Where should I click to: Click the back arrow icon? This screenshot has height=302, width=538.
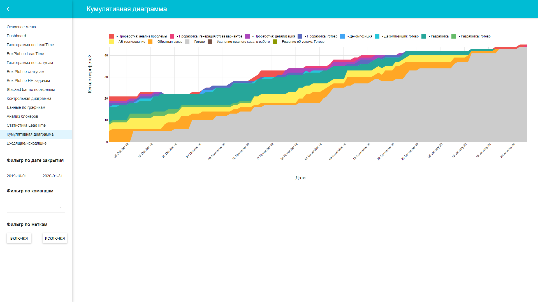[x=9, y=9]
